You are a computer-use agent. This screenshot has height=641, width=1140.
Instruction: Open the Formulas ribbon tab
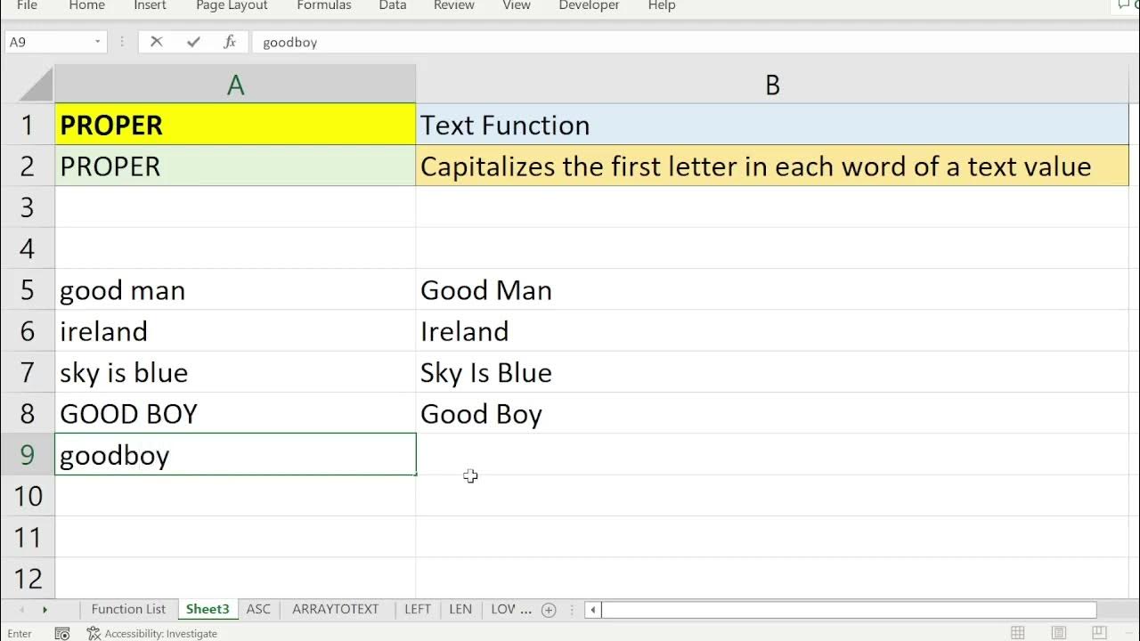pos(324,5)
